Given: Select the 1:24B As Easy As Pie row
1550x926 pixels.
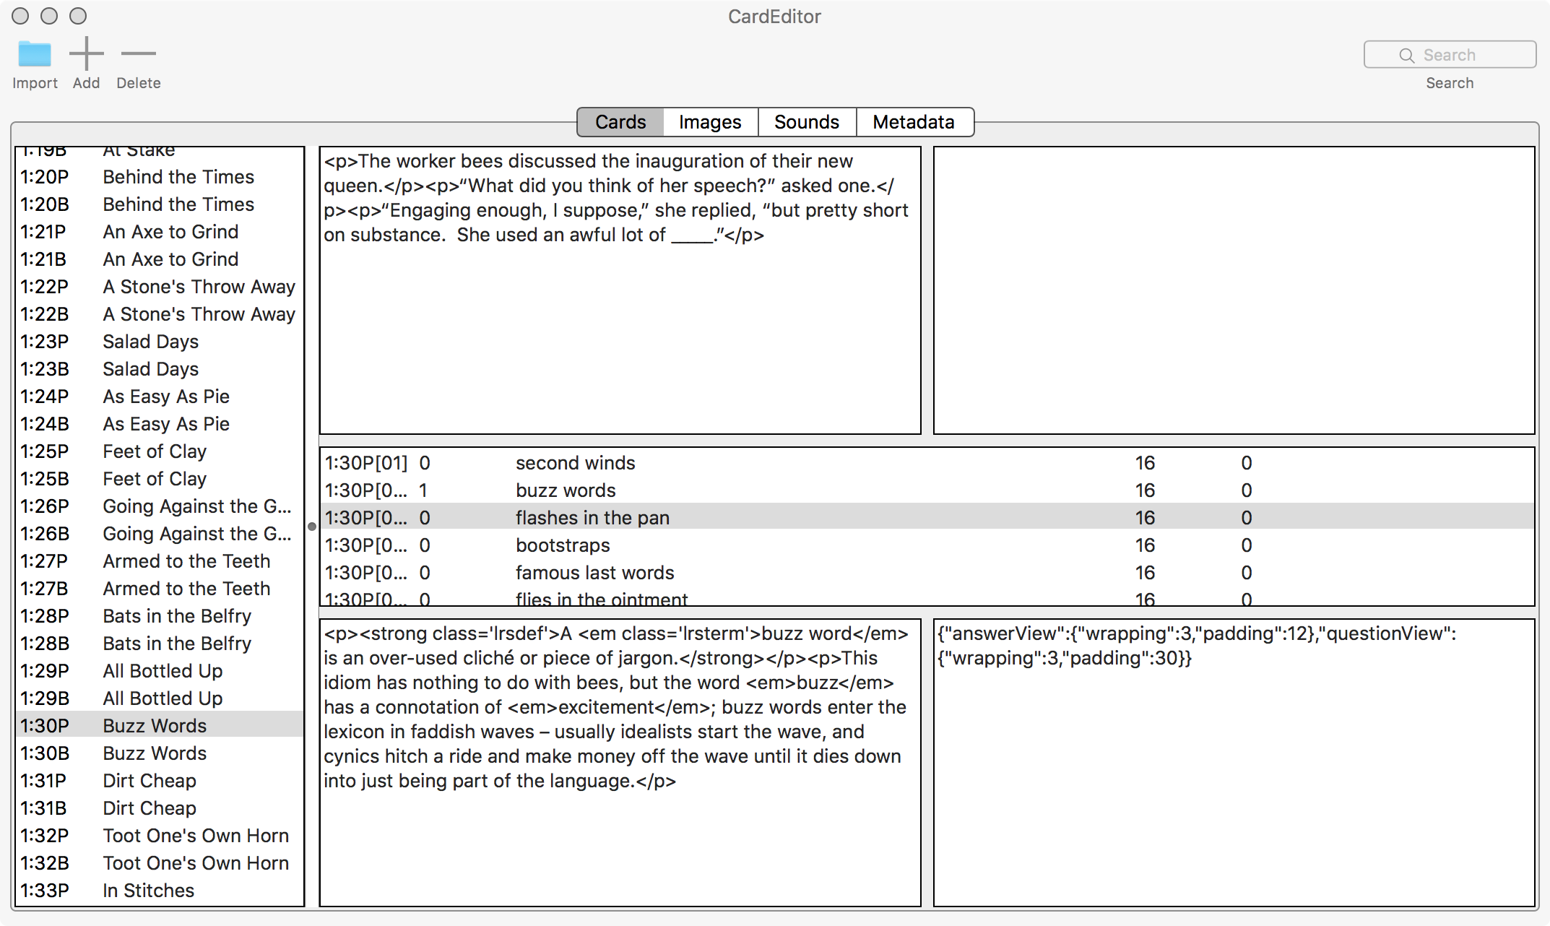Looking at the screenshot, I should click(160, 424).
